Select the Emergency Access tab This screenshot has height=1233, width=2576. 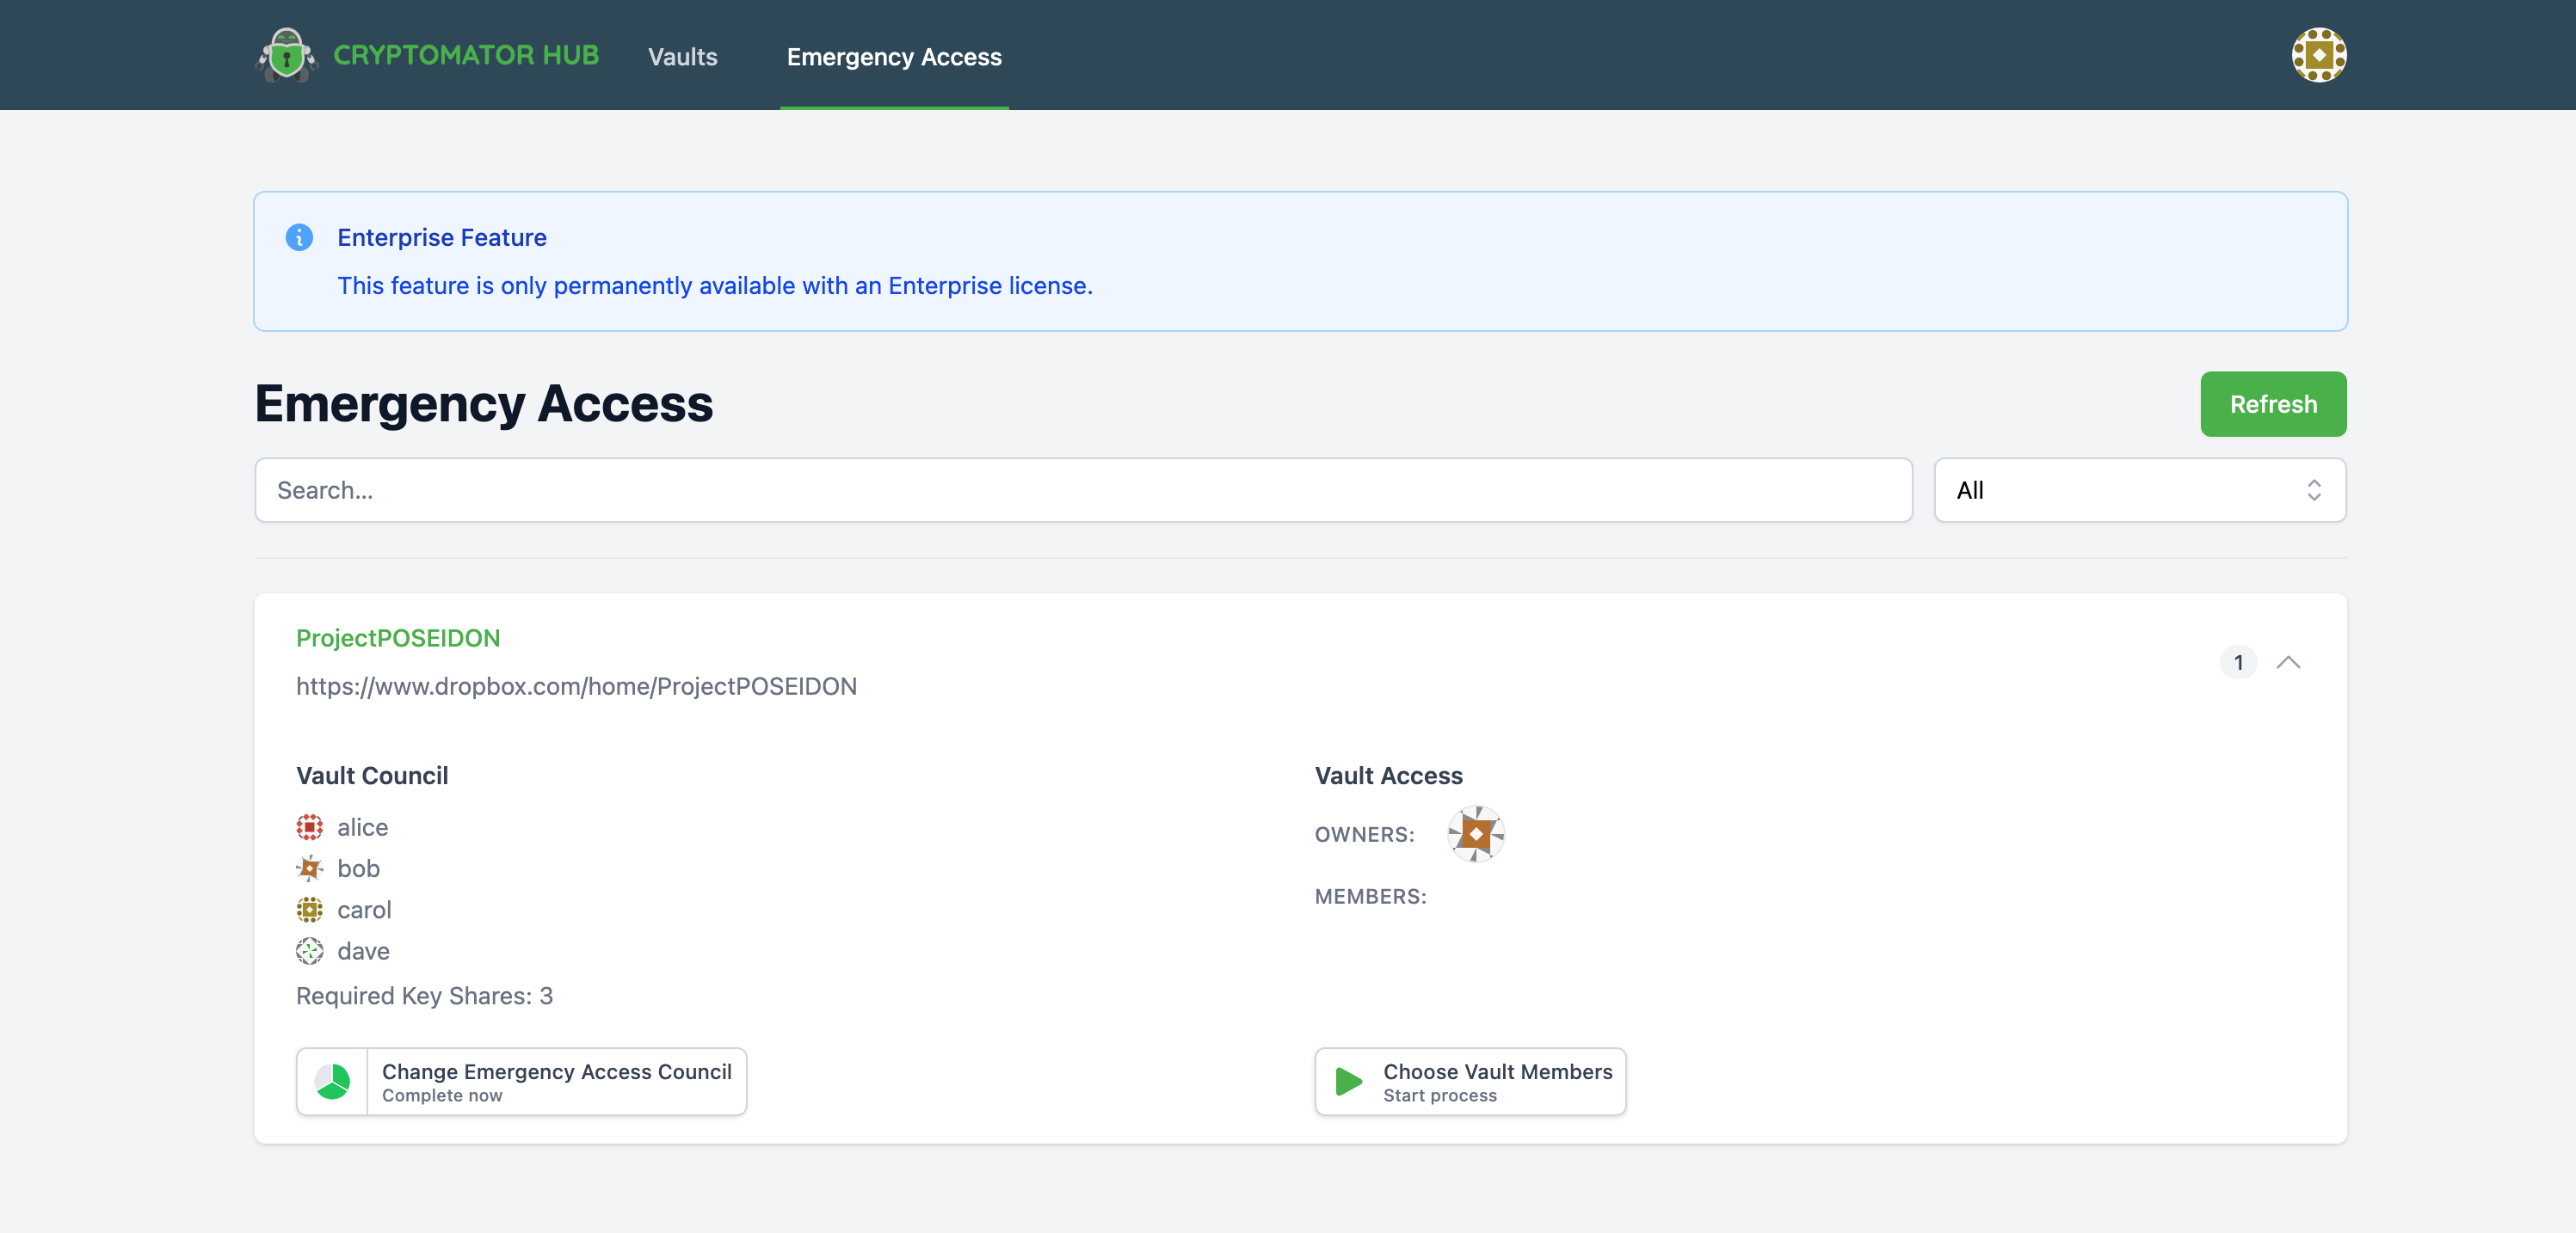[x=894, y=57]
